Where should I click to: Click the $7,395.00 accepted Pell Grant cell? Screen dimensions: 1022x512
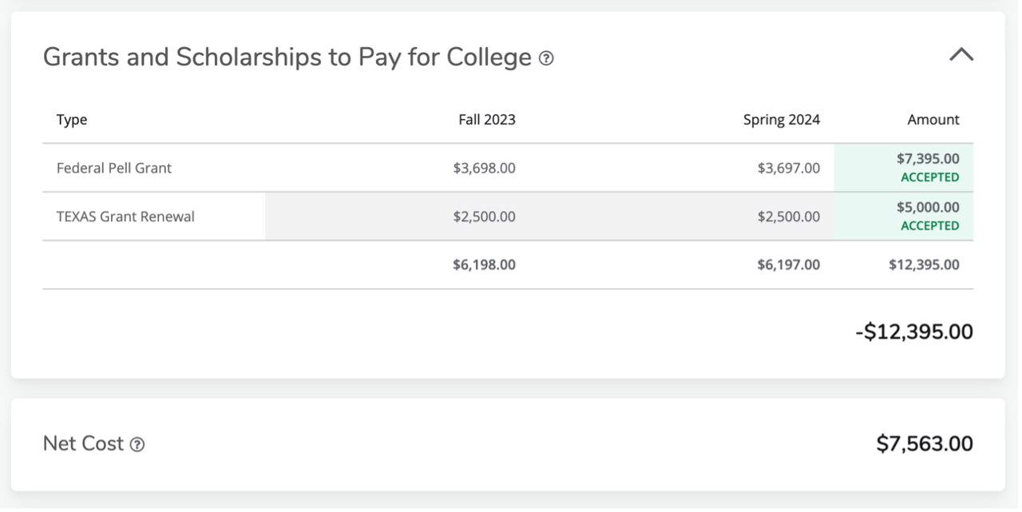coord(904,168)
